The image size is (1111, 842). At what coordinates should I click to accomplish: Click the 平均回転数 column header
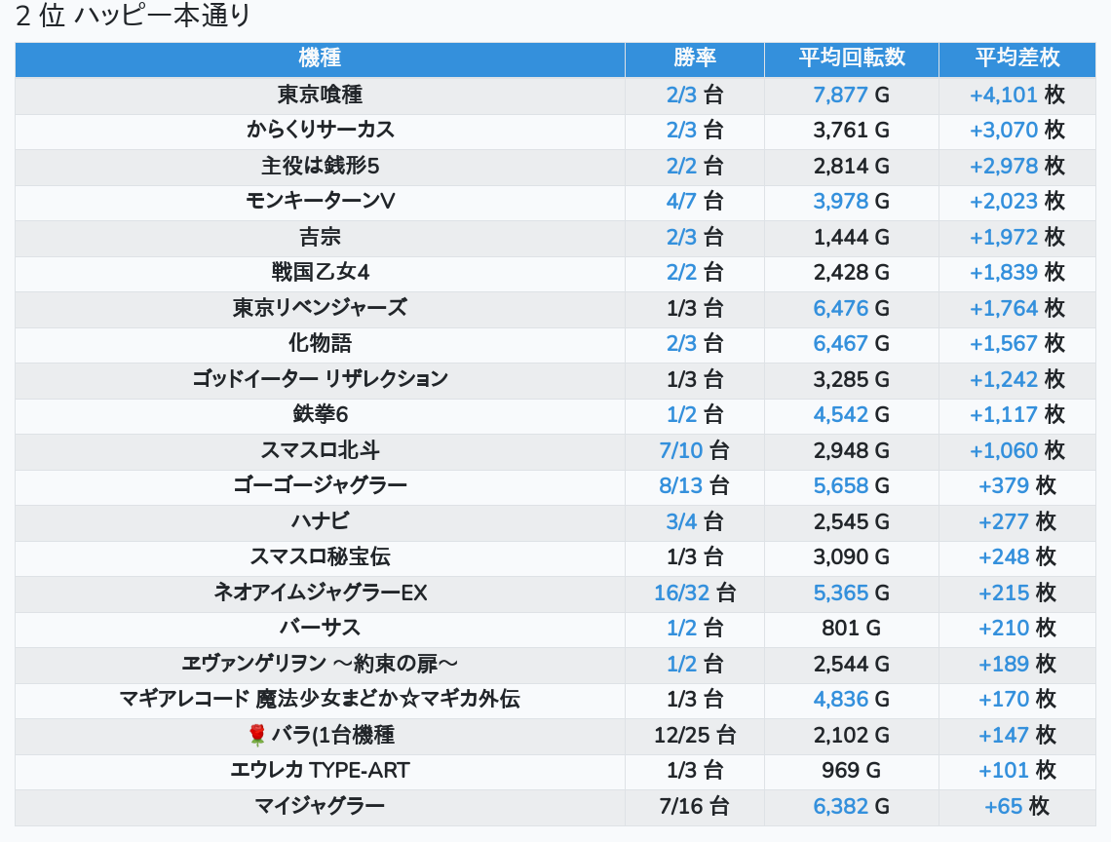pyautogui.click(x=851, y=58)
